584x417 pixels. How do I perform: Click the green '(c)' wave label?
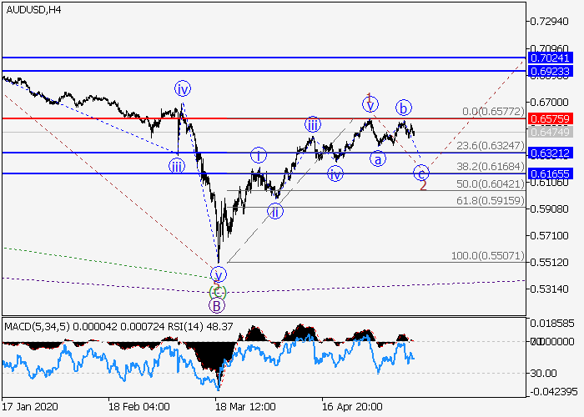pos(217,291)
